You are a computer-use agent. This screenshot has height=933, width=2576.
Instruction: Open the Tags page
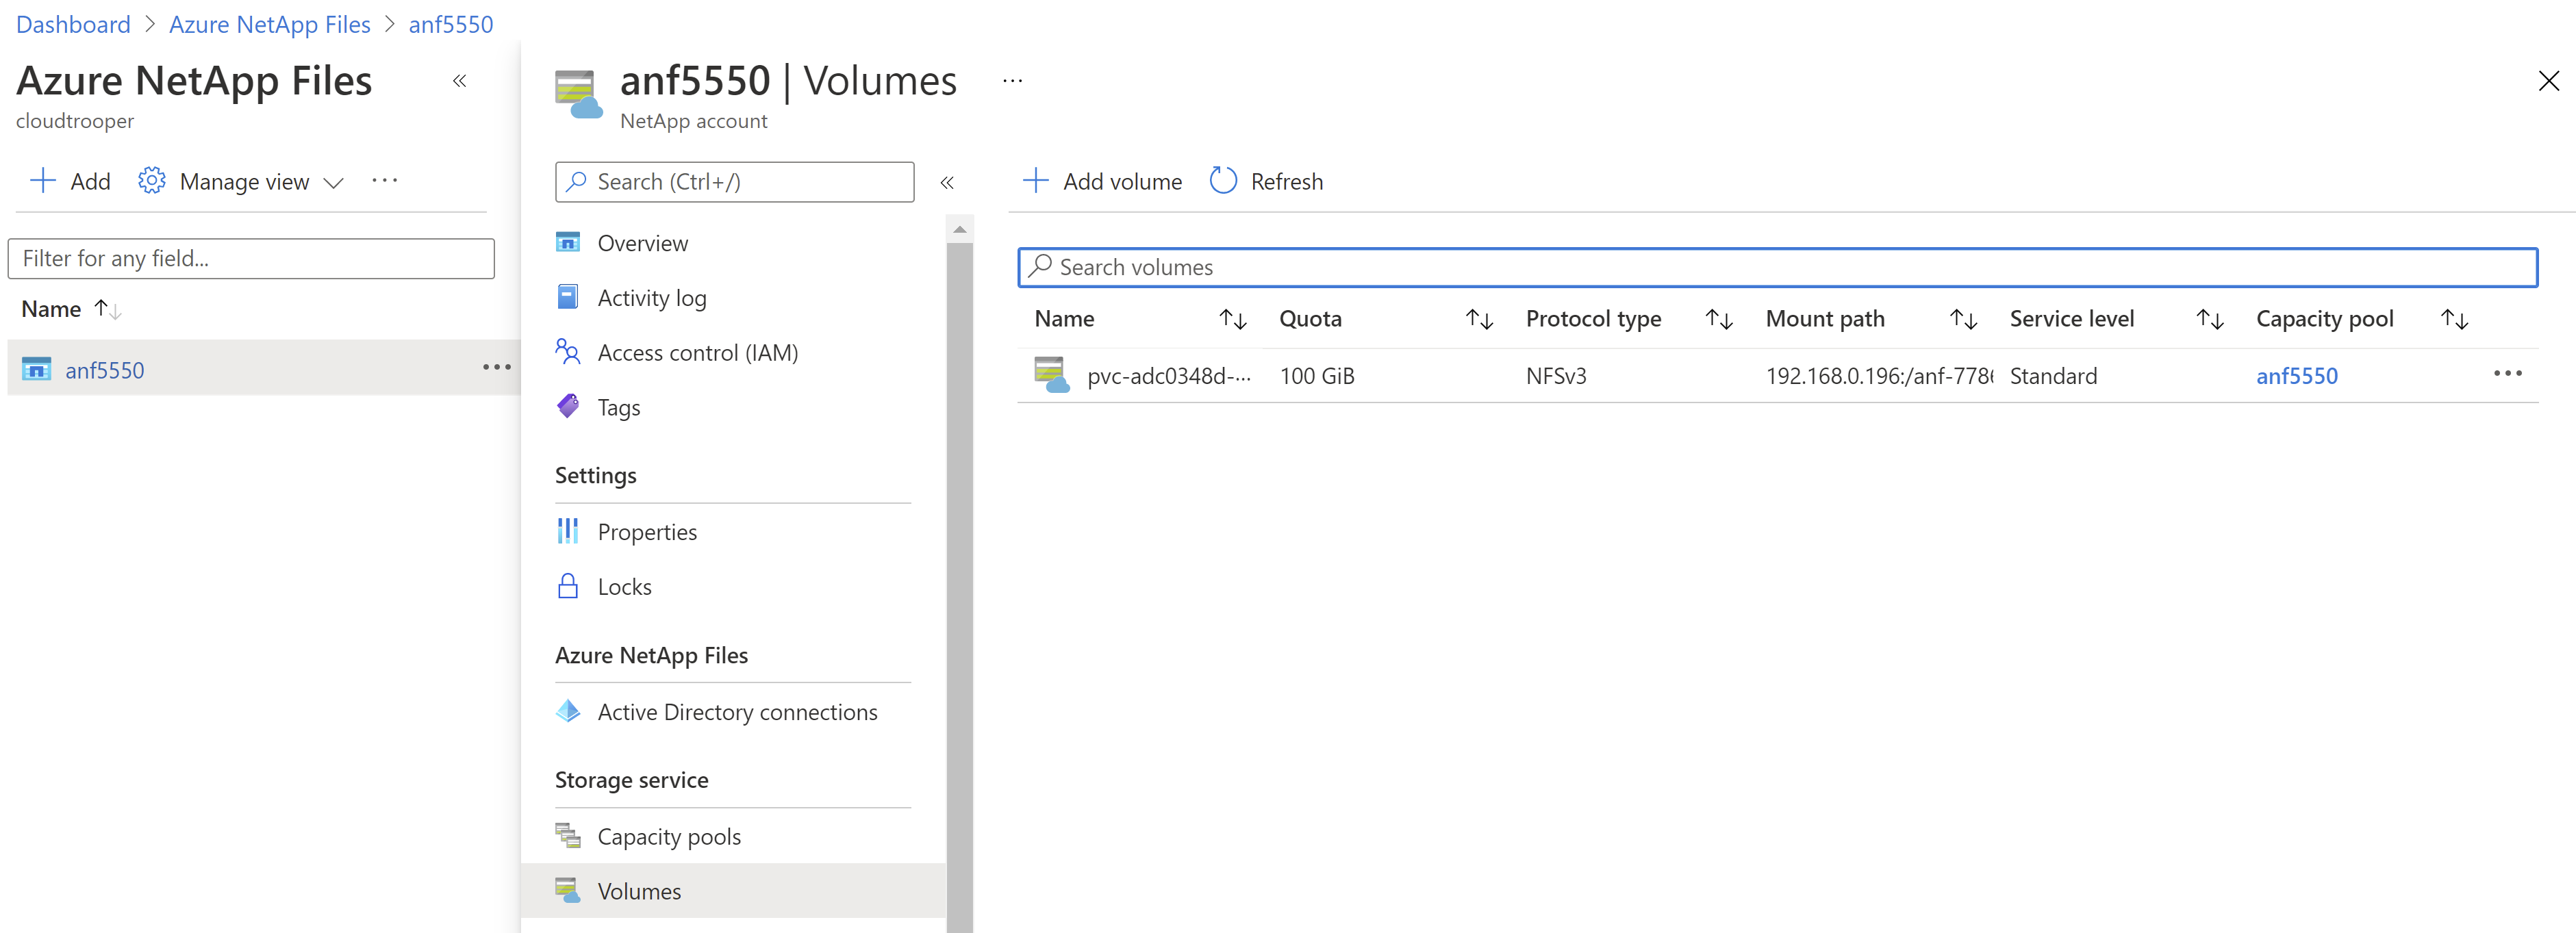pos(618,407)
